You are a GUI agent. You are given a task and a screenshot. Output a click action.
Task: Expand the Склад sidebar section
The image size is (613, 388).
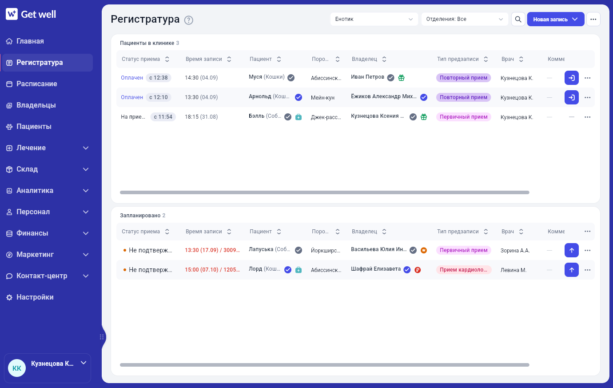coord(47,169)
